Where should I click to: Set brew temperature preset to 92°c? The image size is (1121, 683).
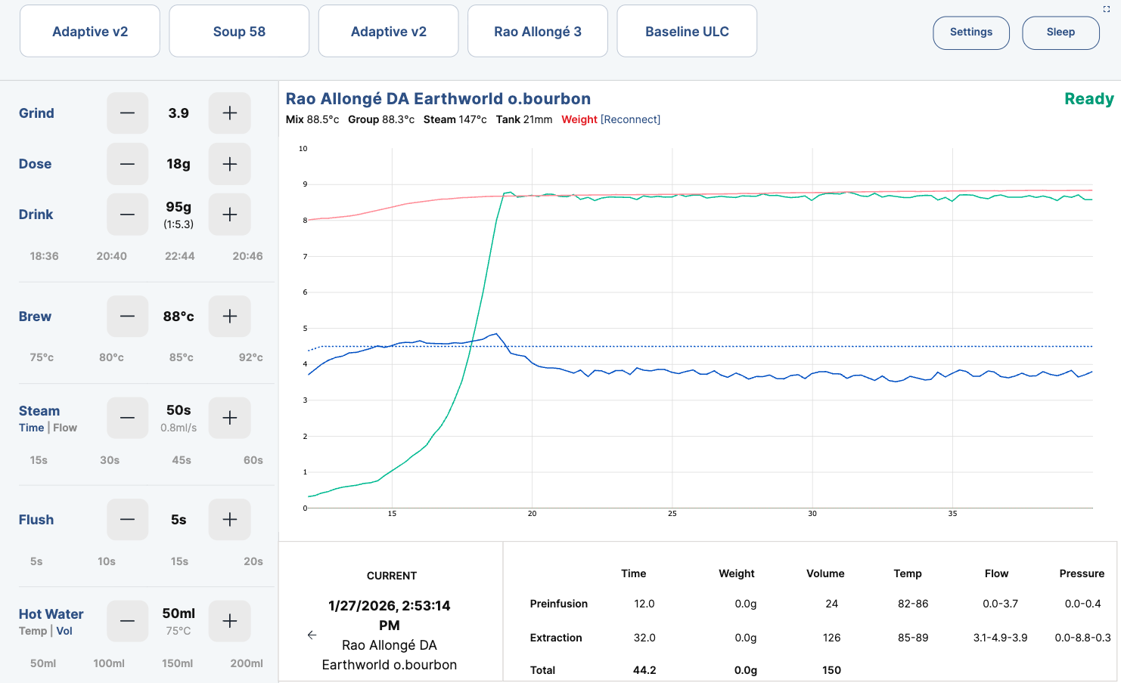coord(250,357)
